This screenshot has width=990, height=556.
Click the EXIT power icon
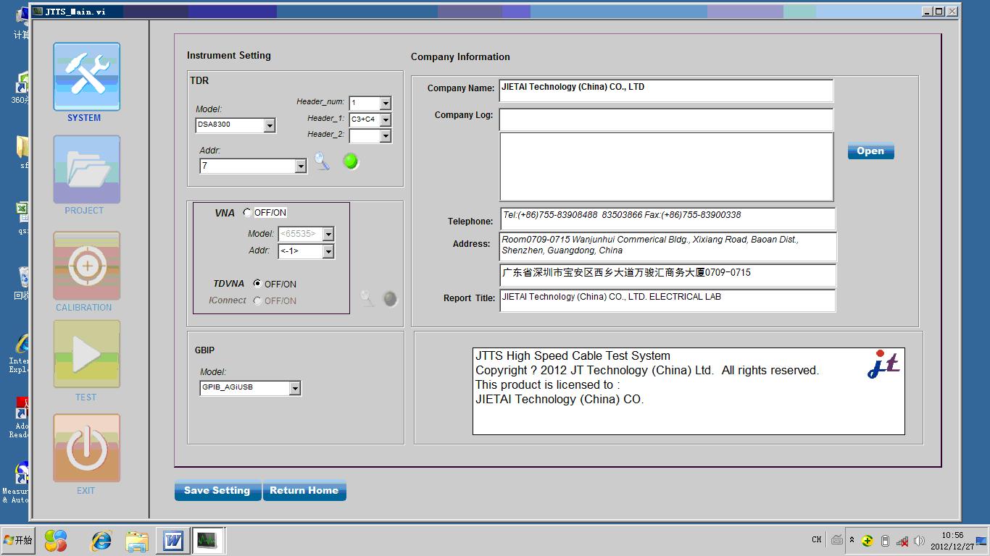tap(86, 448)
